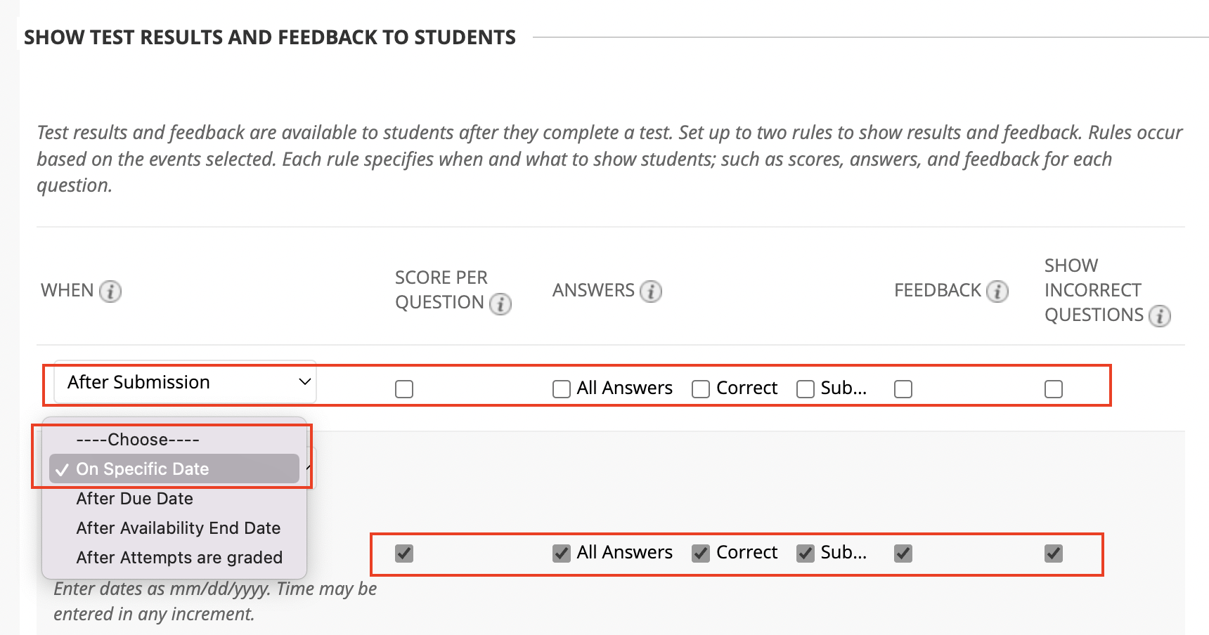Select After Due Date option
The image size is (1209, 635).
pyautogui.click(x=174, y=499)
